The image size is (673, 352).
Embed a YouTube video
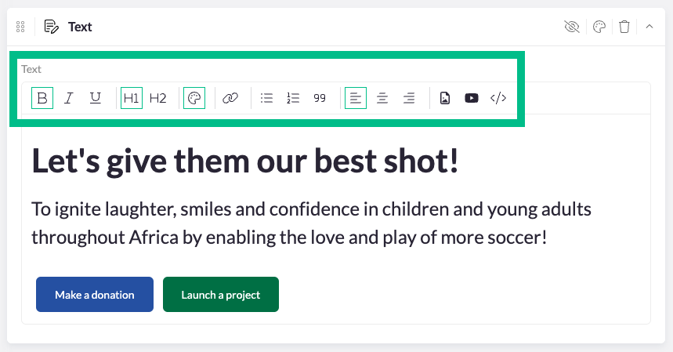[x=472, y=98]
